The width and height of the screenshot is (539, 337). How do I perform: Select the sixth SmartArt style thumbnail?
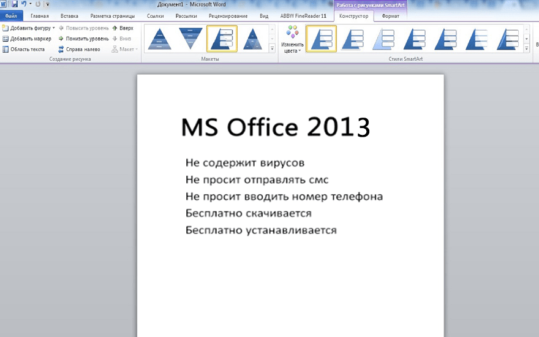(x=477, y=39)
